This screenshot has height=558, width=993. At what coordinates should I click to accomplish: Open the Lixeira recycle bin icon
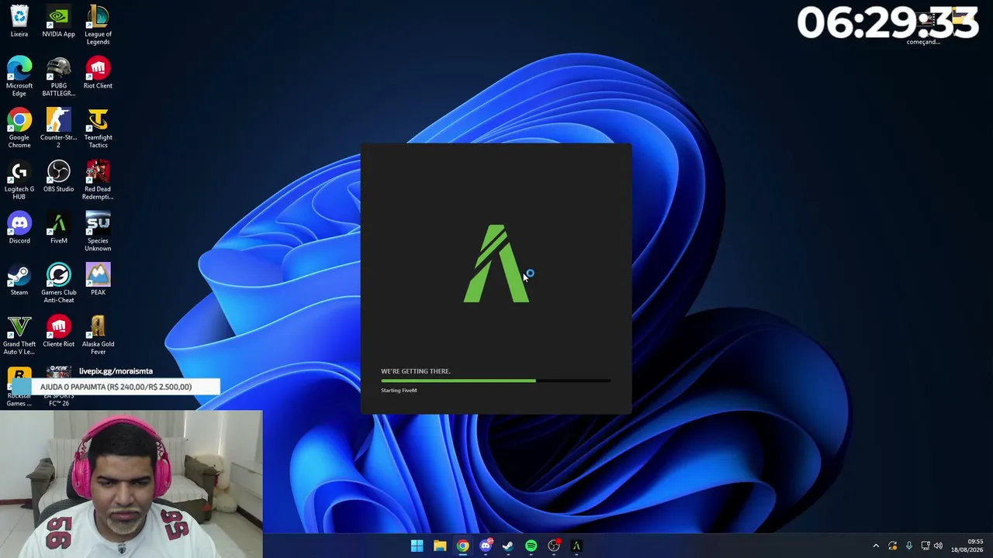[x=19, y=22]
